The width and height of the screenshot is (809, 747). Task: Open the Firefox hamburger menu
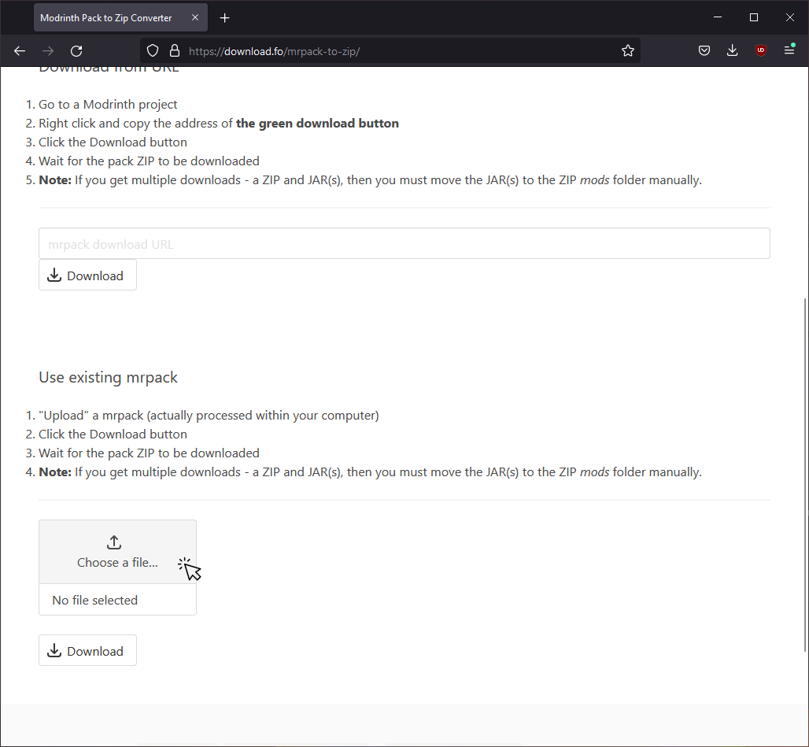click(x=789, y=50)
